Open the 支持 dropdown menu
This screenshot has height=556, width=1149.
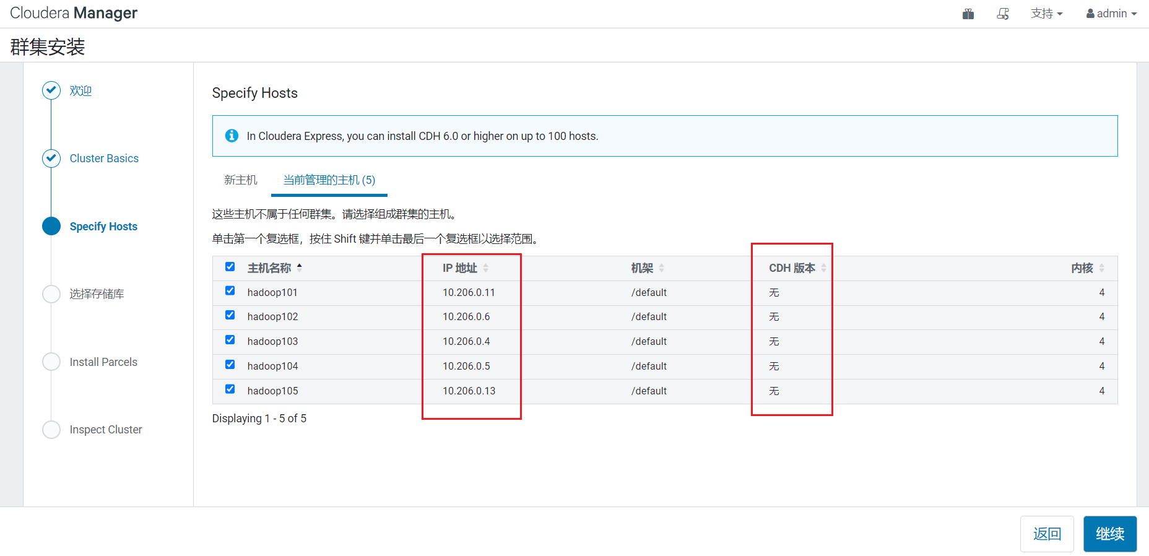1046,14
